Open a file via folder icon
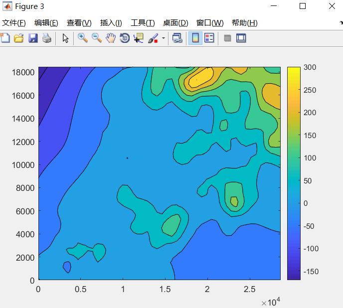 (x=19, y=38)
